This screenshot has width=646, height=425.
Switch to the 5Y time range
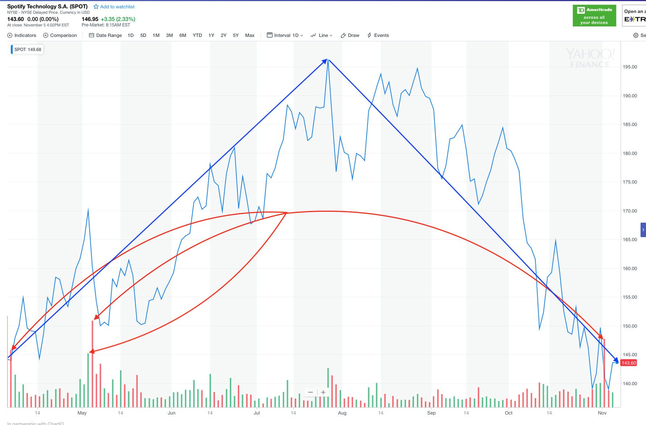tap(236, 35)
